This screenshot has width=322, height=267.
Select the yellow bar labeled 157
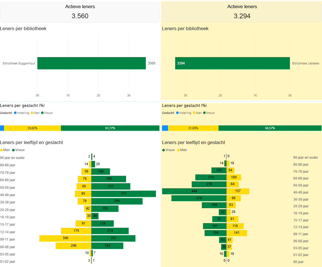(238, 191)
